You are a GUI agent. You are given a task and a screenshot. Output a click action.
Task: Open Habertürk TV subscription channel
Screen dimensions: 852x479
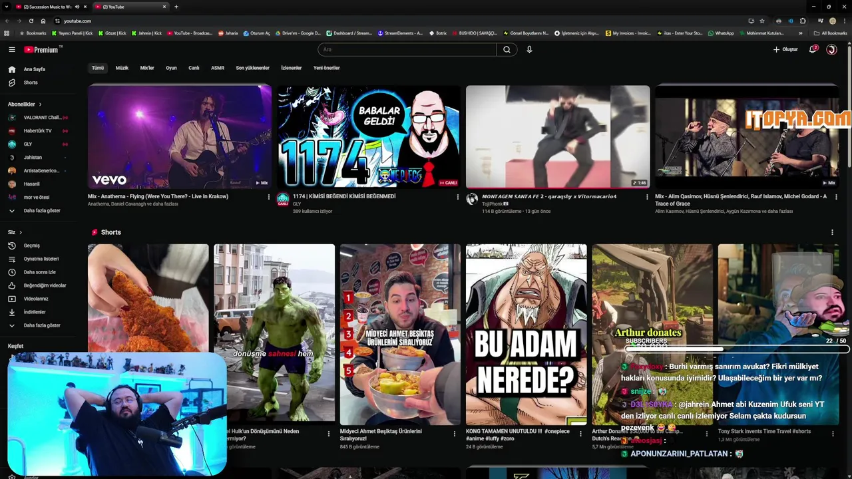pyautogui.click(x=38, y=131)
